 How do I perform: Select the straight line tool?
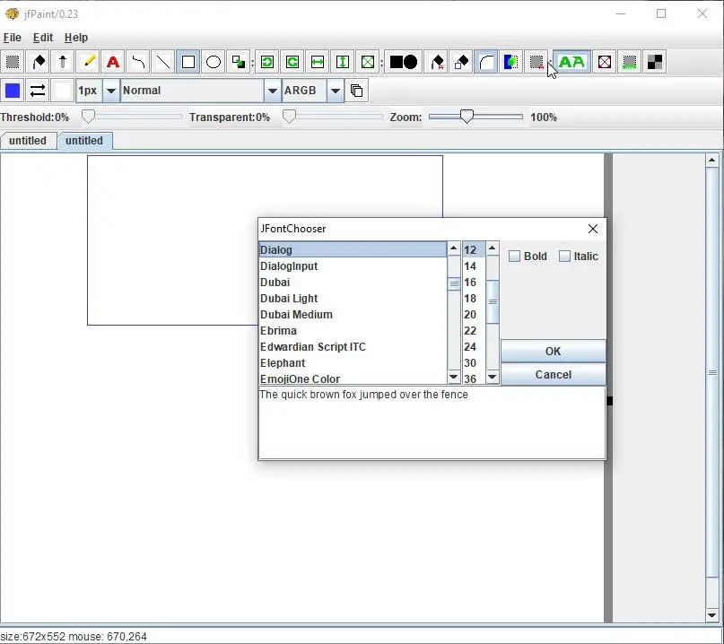[x=163, y=62]
